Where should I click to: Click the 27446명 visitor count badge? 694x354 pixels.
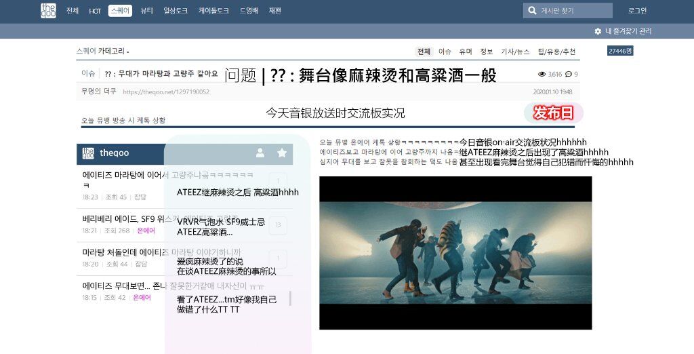tap(620, 51)
